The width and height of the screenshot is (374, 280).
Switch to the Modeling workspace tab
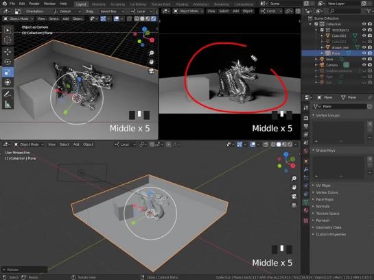pyautogui.click(x=99, y=4)
